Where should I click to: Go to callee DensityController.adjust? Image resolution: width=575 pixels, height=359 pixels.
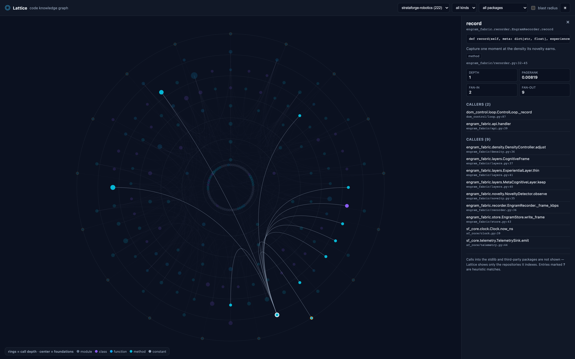(518, 149)
